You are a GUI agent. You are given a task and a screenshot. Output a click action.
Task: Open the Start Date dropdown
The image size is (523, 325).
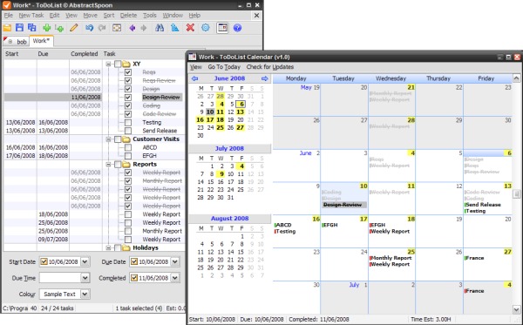[85, 261]
